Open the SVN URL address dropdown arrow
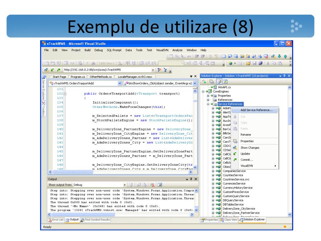Image resolution: width=321 pixels, height=241 pixels. click(153, 70)
